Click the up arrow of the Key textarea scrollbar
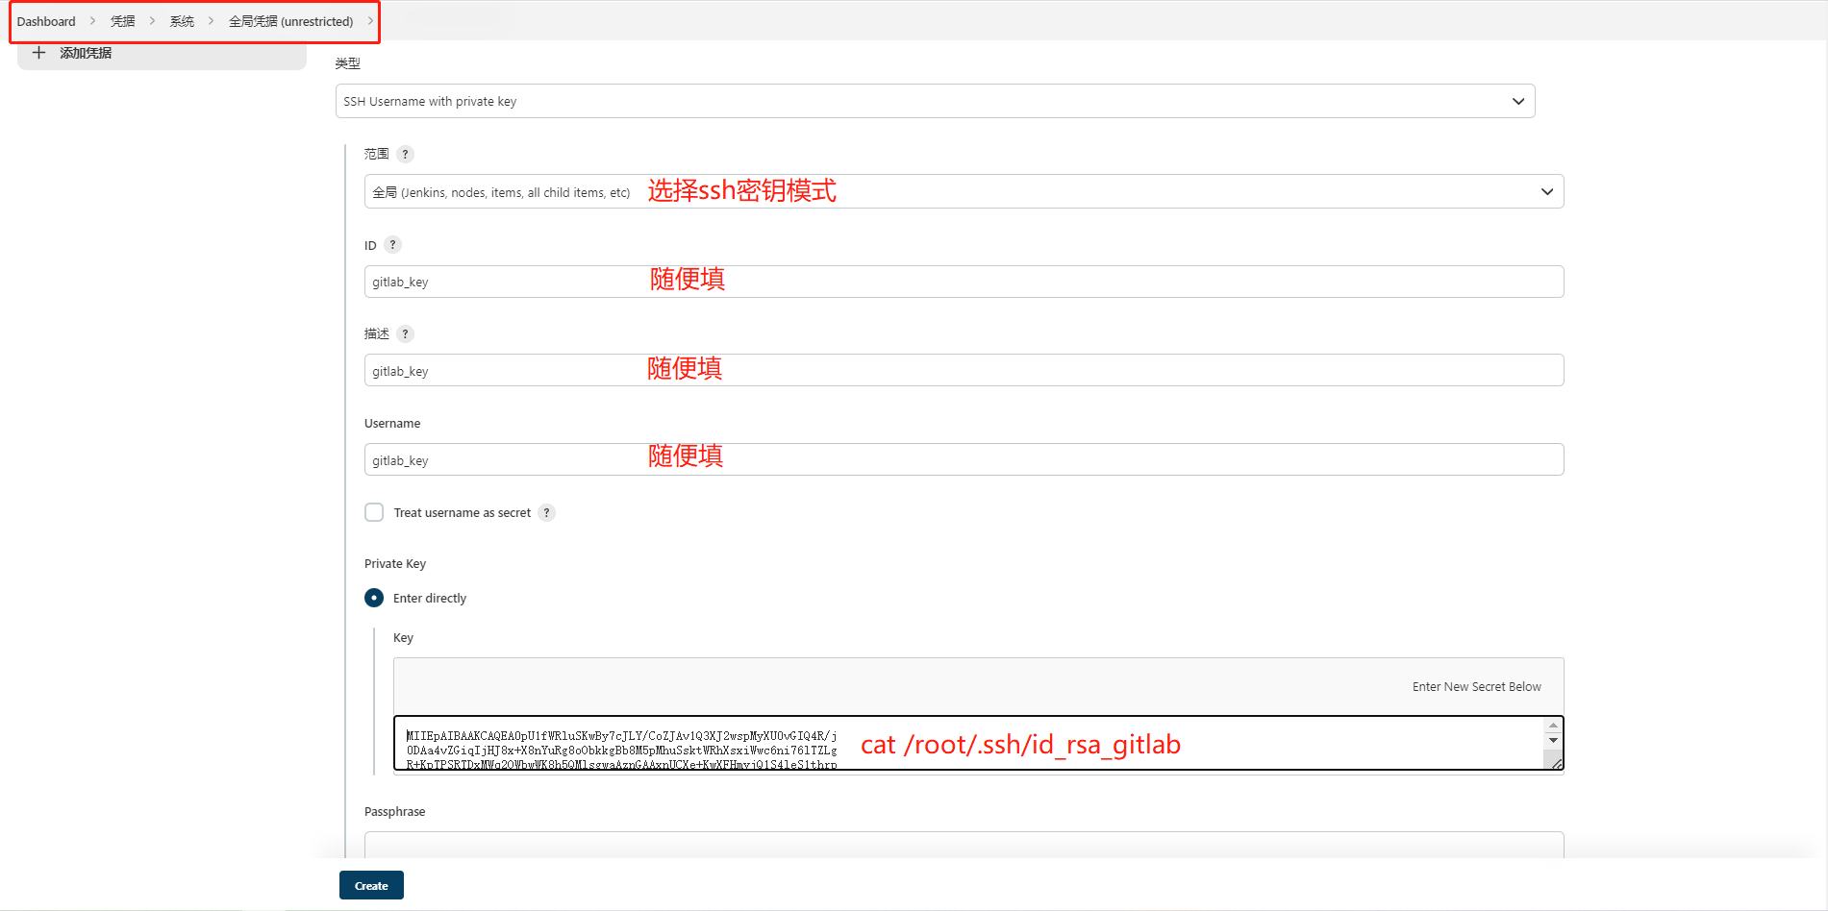 pyautogui.click(x=1553, y=726)
